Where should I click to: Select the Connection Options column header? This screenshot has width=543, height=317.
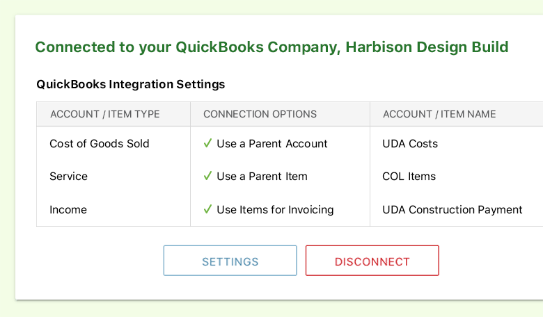260,114
